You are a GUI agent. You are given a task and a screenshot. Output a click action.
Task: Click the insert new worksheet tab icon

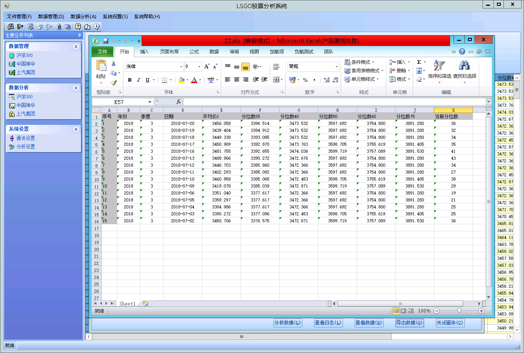pyautogui.click(x=145, y=304)
